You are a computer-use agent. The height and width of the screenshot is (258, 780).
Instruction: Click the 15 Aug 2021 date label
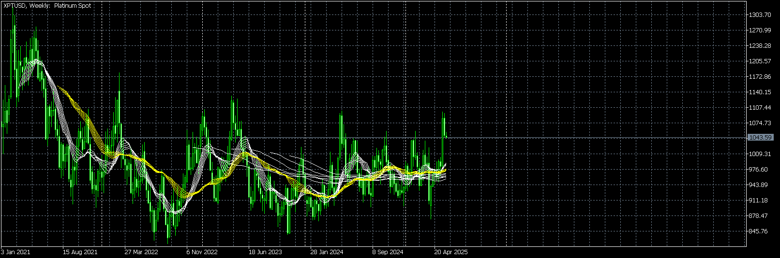click(80, 252)
